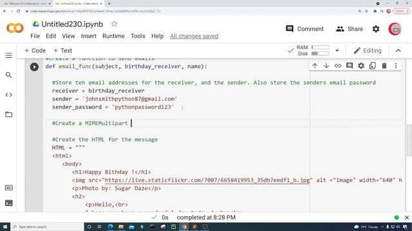The height and width of the screenshot is (231, 412).
Task: Click Chrome Update button
Action: click(401, 12)
